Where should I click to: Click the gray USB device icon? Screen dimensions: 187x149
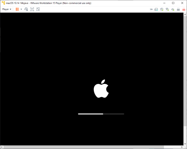click(x=178, y=9)
